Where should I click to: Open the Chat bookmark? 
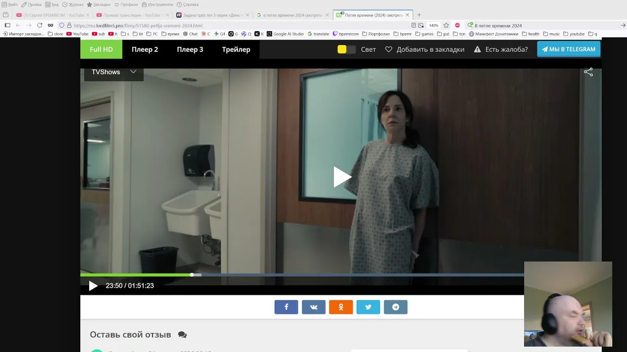point(190,34)
